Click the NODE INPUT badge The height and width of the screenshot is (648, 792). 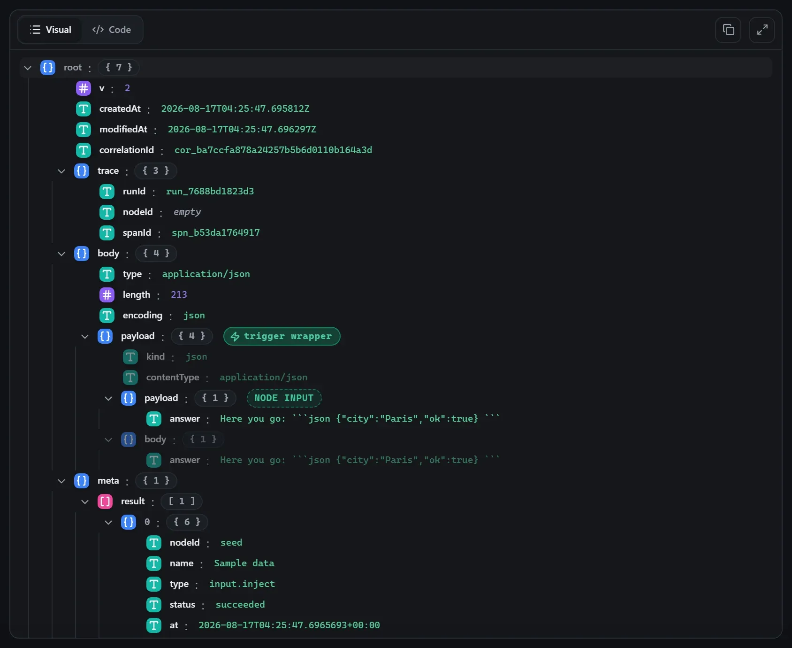[x=284, y=398]
